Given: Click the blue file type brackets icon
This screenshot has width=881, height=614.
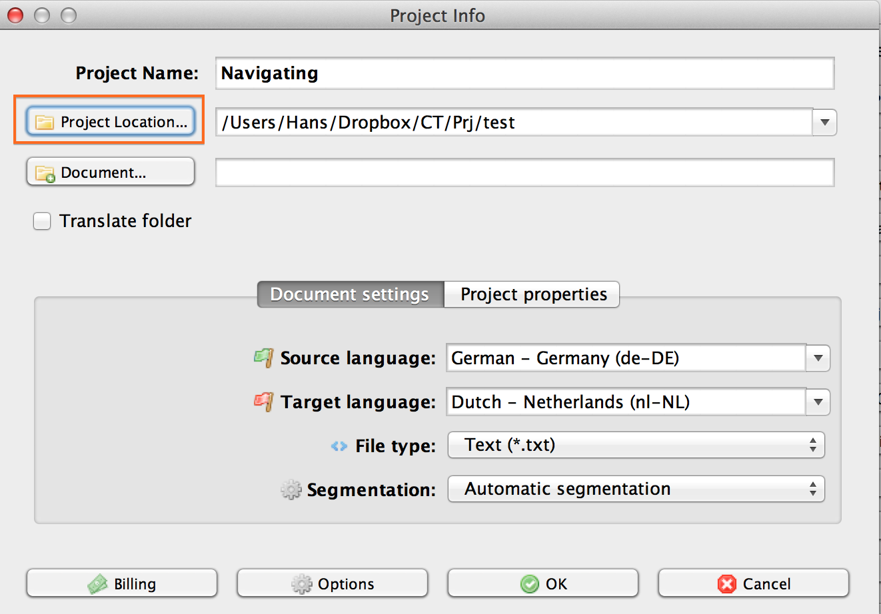Looking at the screenshot, I should pos(339,446).
